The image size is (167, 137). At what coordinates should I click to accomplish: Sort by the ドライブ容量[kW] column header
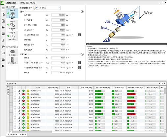(x=86, y=87)
